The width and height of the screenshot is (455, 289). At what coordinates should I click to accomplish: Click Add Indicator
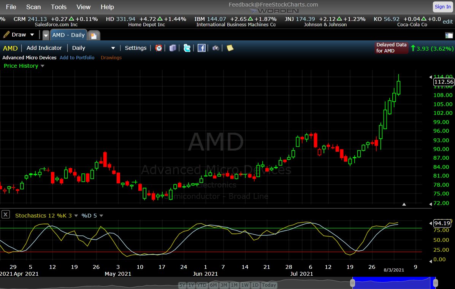pos(44,48)
